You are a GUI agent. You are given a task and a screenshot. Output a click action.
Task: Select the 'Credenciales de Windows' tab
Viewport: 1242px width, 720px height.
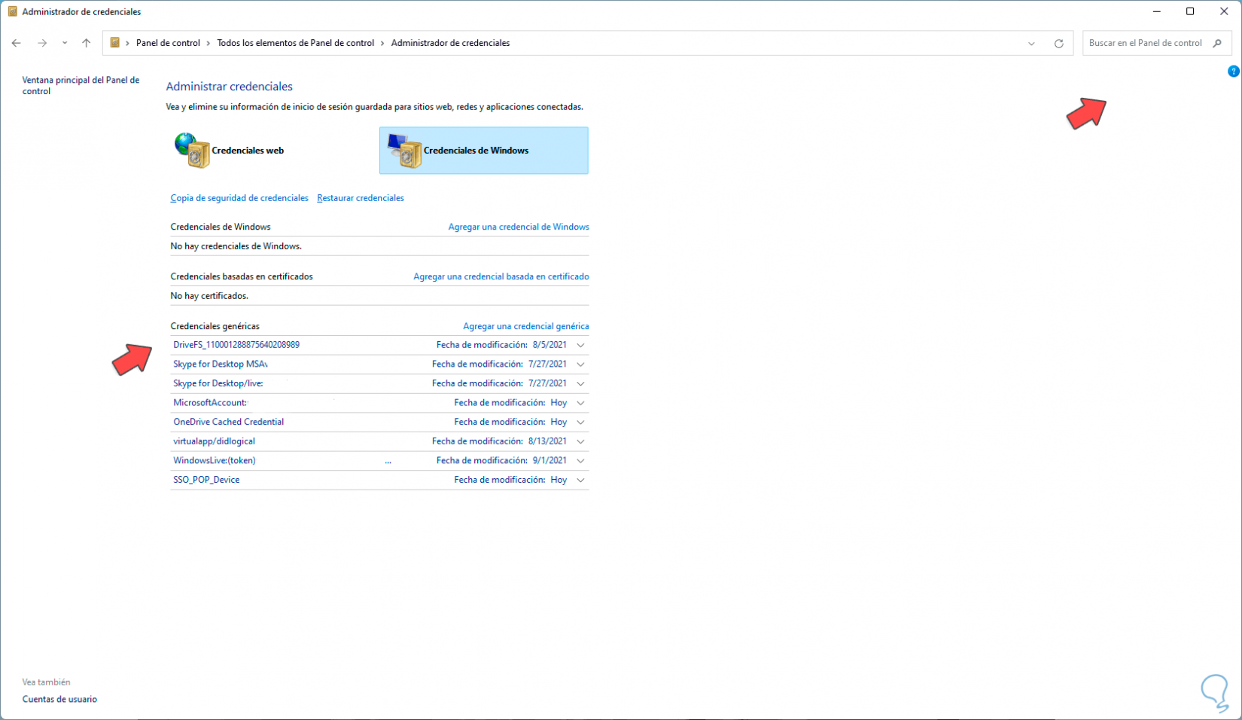[x=484, y=151]
